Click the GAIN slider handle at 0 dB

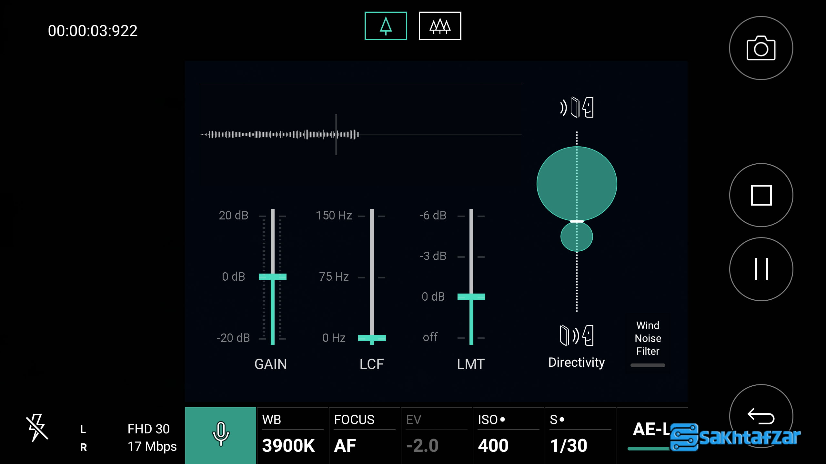coord(272,277)
